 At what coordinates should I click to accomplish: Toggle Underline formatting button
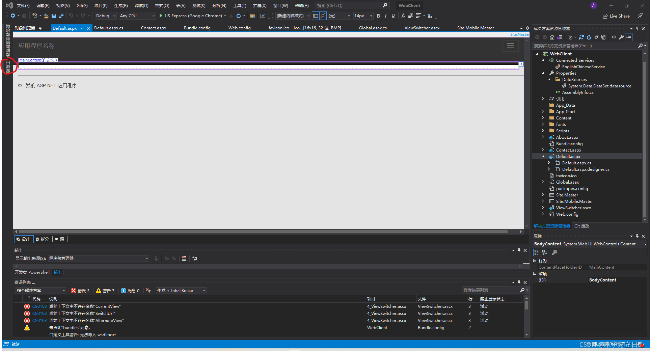click(x=393, y=16)
